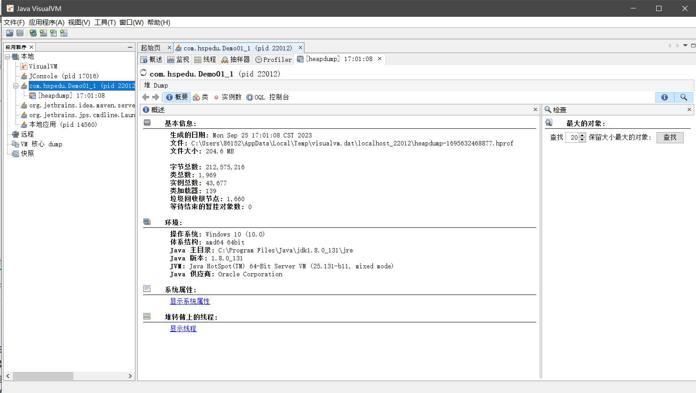Toggle the blue info panel button
The image size is (696, 393).
click(x=665, y=97)
